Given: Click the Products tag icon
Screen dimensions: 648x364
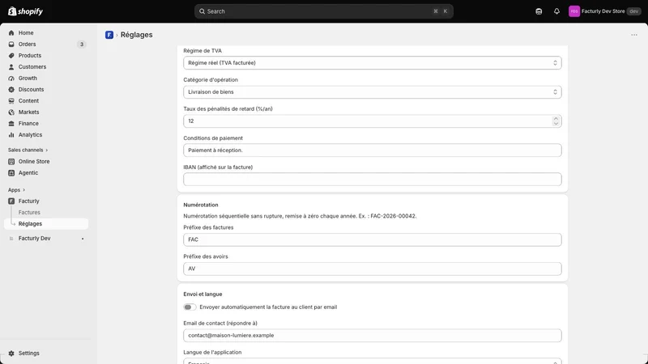Looking at the screenshot, I should click(11, 55).
